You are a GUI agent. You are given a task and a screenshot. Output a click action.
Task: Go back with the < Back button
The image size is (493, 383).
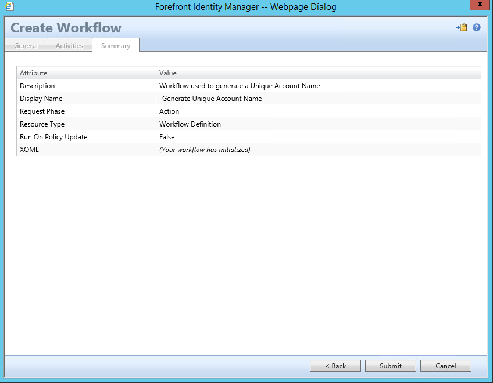pyautogui.click(x=335, y=366)
